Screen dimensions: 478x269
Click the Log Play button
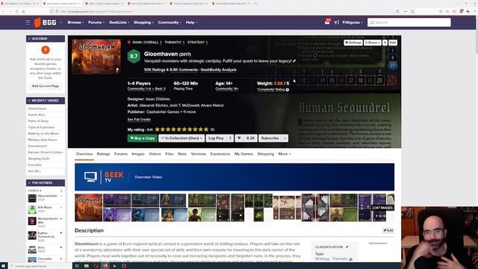click(x=216, y=138)
